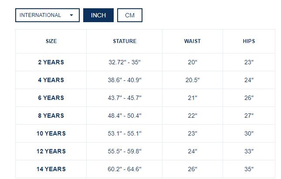281x179 pixels.
Task: Open the INTERNATIONAL region dropdown
Action: [x=47, y=15]
